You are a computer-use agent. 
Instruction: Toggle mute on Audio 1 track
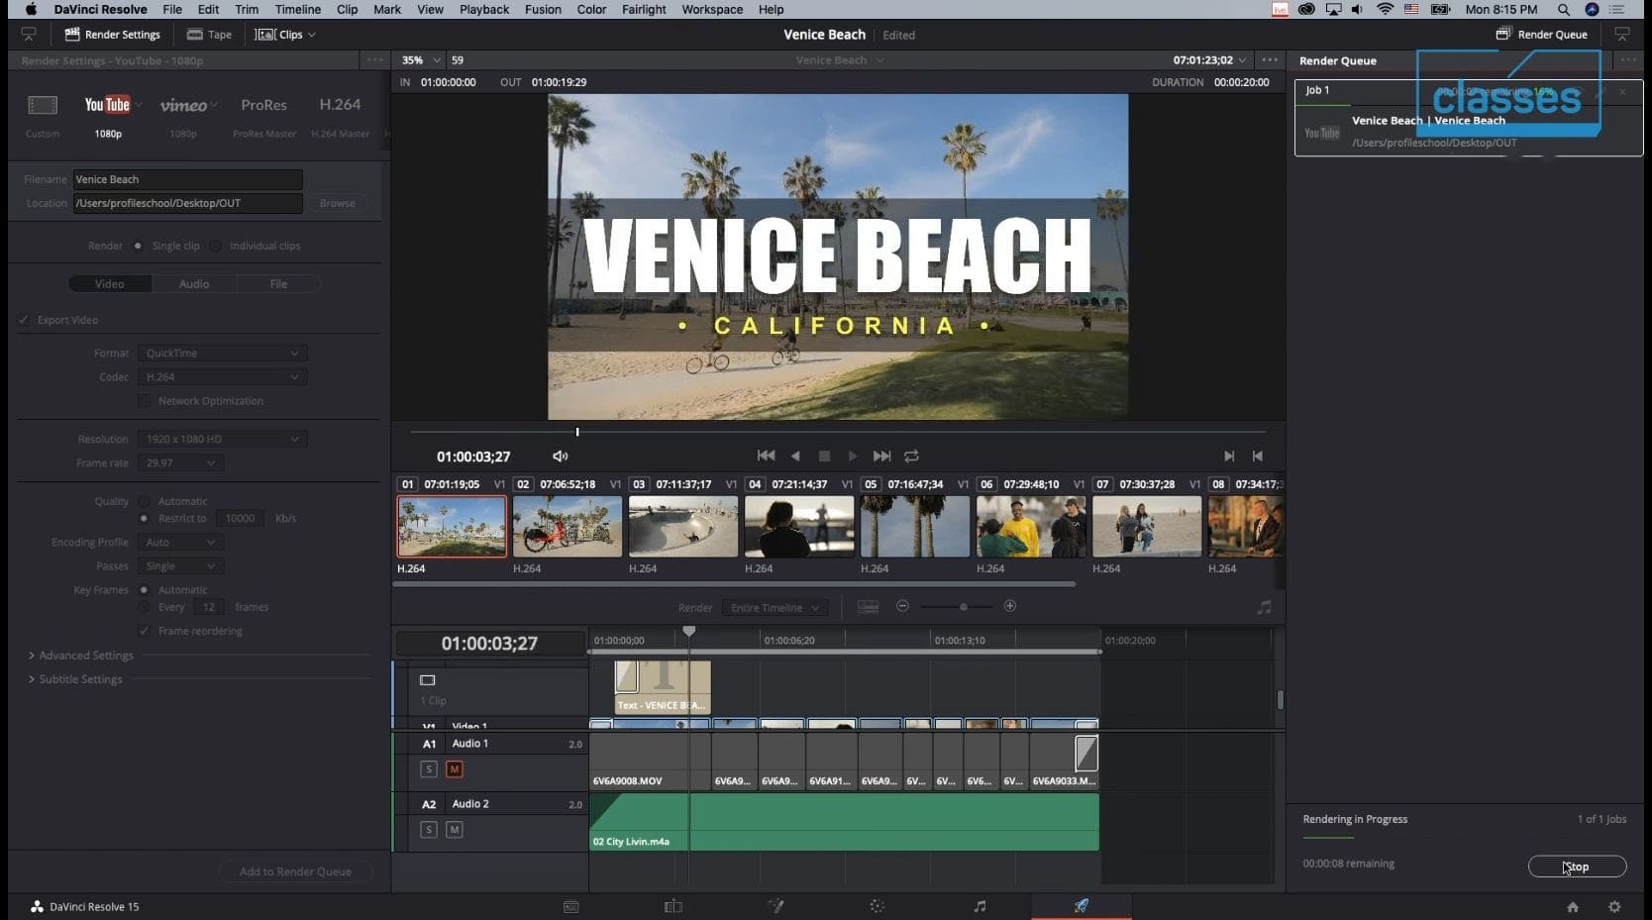click(x=455, y=769)
